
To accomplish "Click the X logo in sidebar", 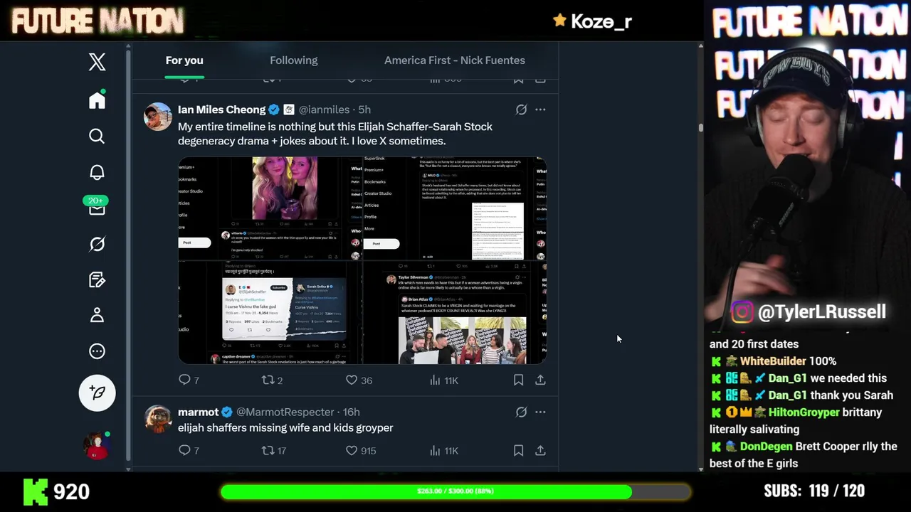I will coord(97,62).
